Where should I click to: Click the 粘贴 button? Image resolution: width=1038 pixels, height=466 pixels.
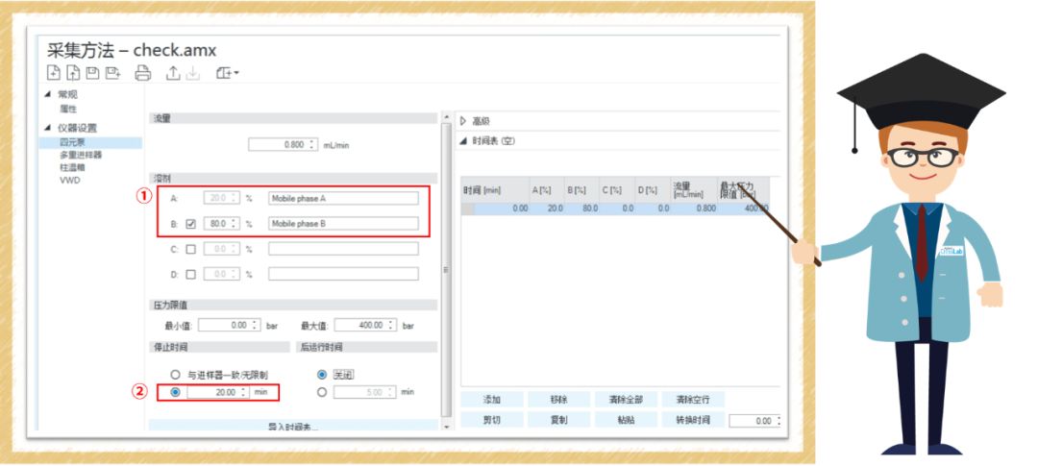click(626, 420)
